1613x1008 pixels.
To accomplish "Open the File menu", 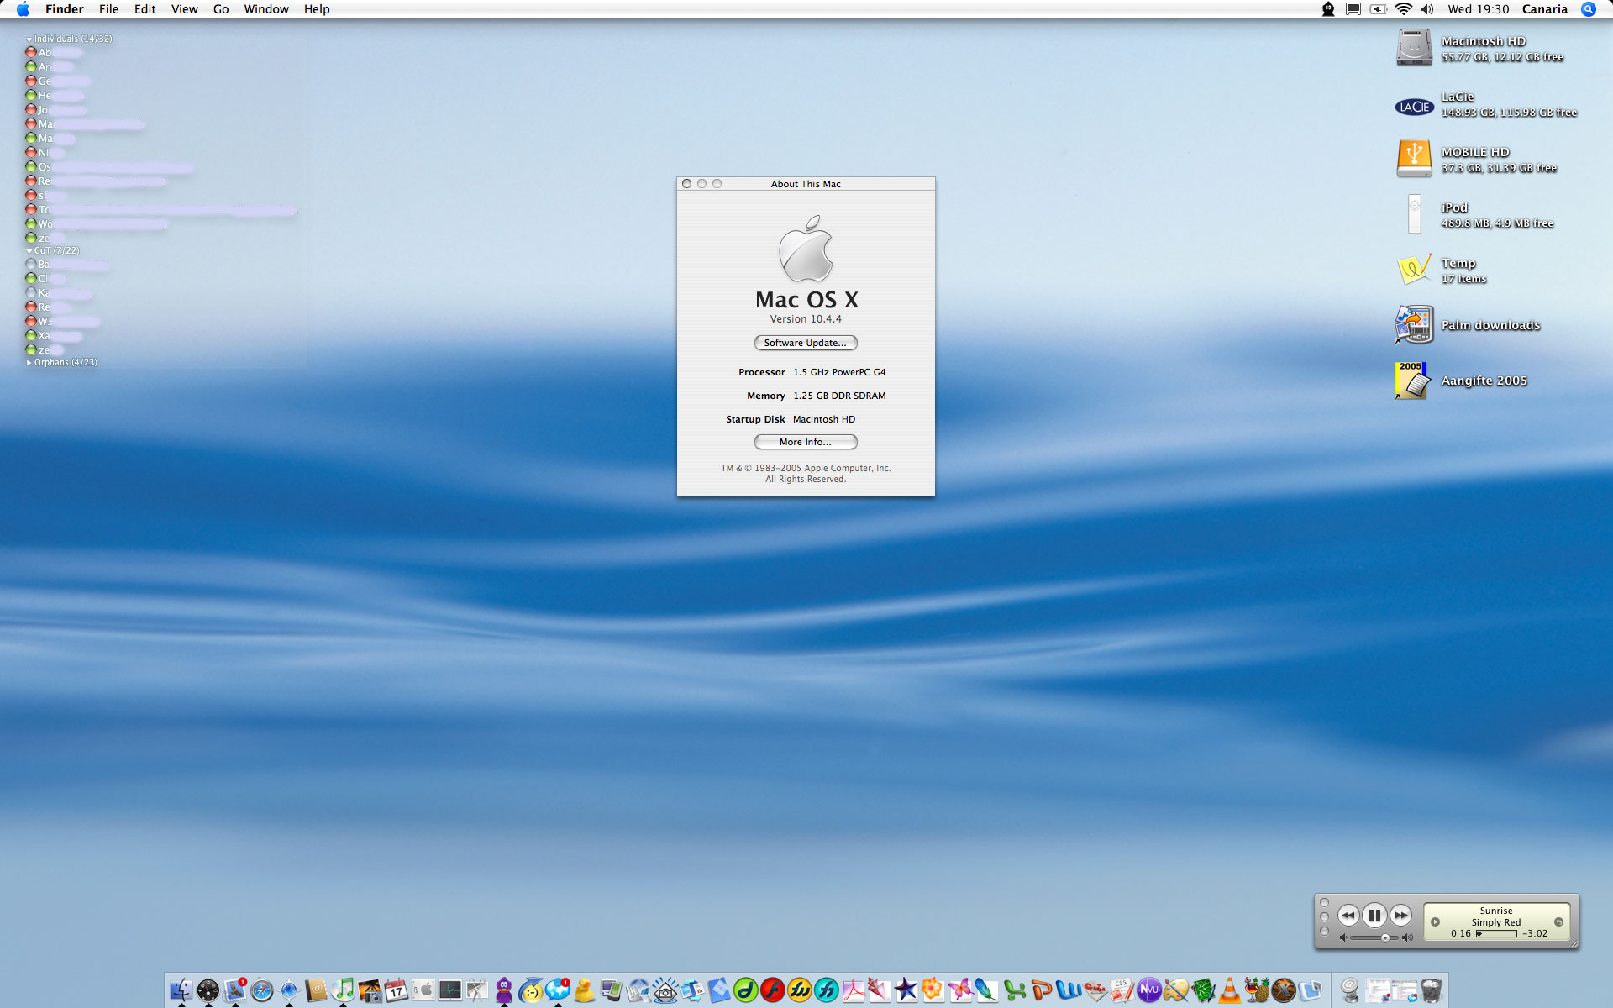I will click(x=108, y=9).
